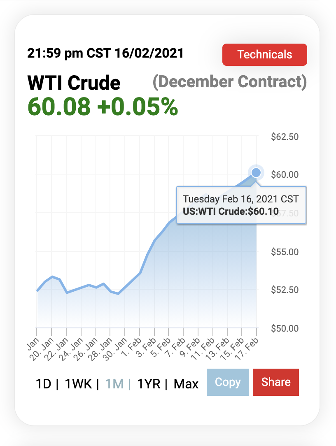The height and width of the screenshot is (446, 336).
Task: Click the 21:59 pm CST timestamp
Action: (105, 53)
